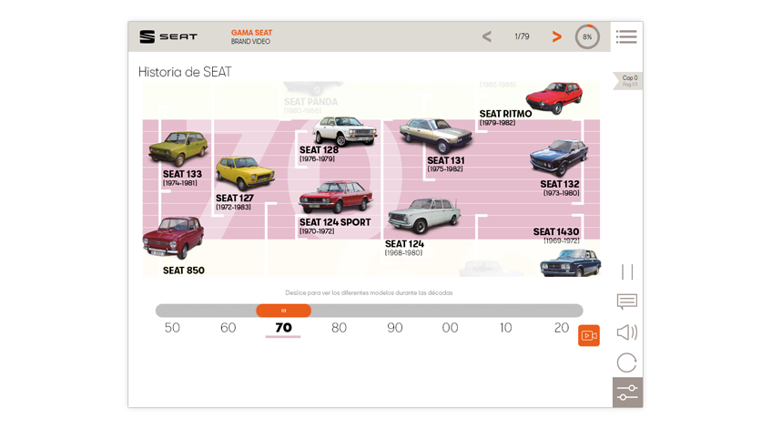772x429 pixels.
Task: Click the 8% progress circle indicator
Action: (587, 37)
